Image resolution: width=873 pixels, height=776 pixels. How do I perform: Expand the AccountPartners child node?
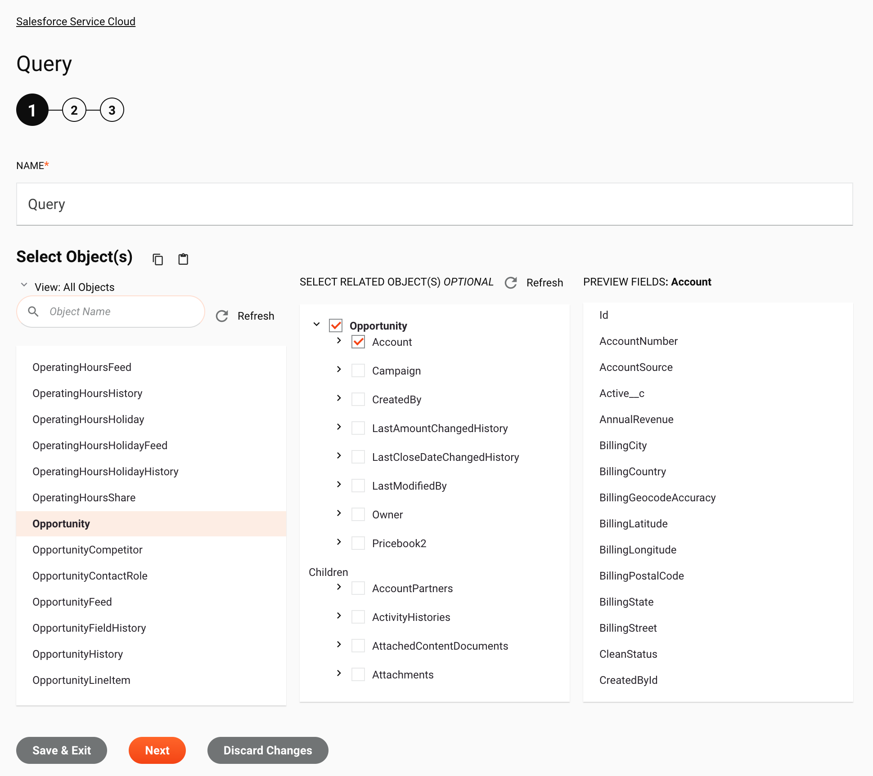pyautogui.click(x=339, y=587)
